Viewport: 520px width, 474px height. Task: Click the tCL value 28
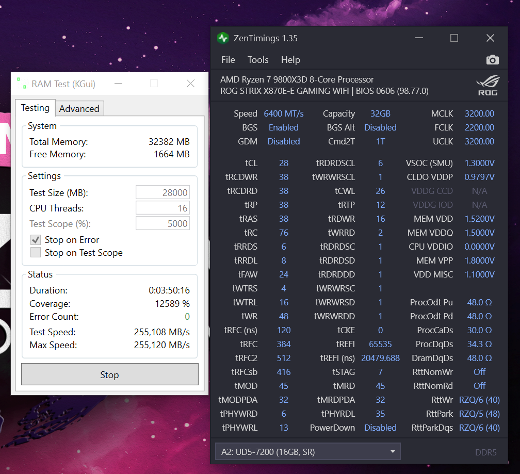[284, 163]
